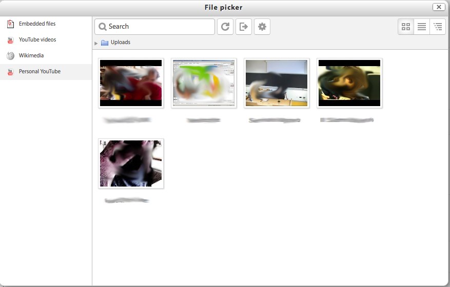Switch to tree view
Image resolution: width=450 pixels, height=287 pixels.
(x=438, y=27)
